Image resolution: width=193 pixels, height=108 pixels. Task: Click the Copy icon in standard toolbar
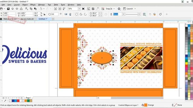pos(31,9)
